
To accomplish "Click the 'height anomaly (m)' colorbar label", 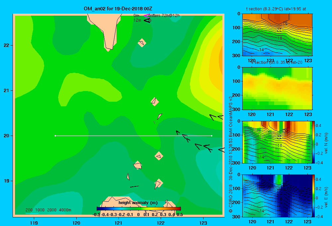I will (138, 203).
